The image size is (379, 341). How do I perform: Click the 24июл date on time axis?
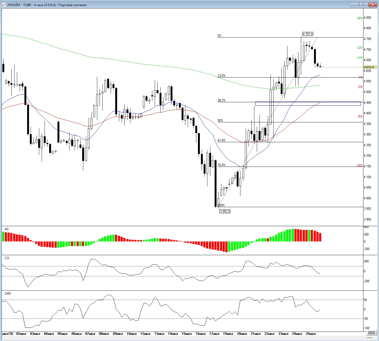(297, 334)
